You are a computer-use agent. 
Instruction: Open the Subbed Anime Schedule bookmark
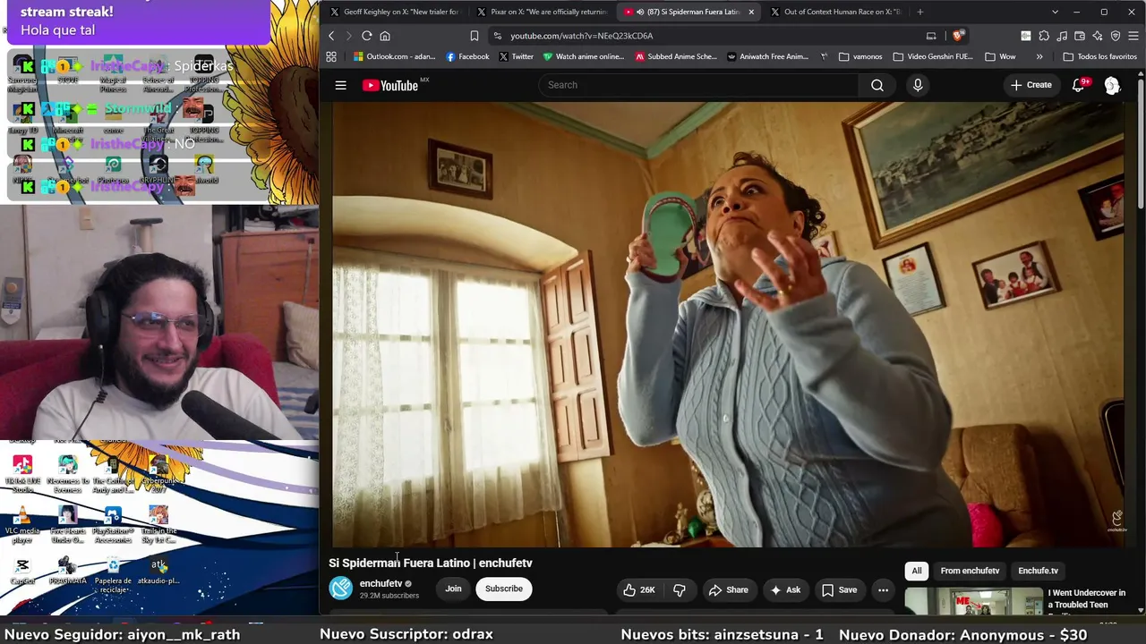tap(676, 56)
